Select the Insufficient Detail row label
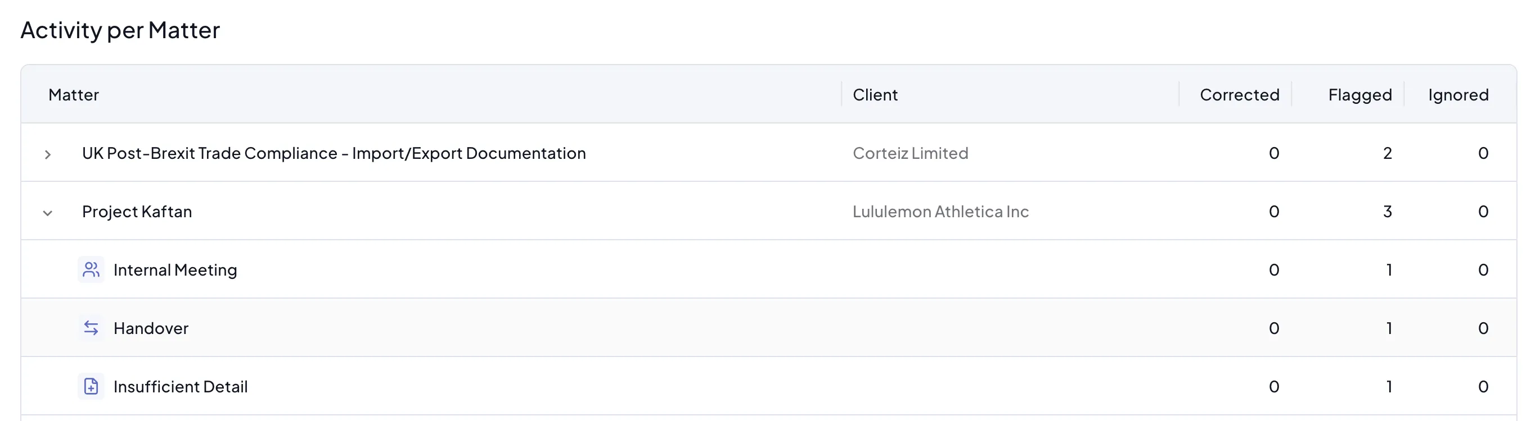The width and height of the screenshot is (1531, 421). click(180, 387)
